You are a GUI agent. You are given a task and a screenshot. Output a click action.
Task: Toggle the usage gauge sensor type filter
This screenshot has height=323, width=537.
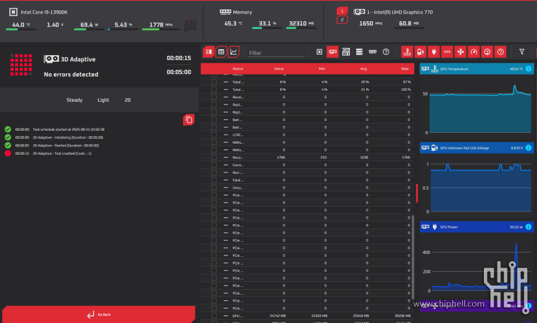point(487,52)
